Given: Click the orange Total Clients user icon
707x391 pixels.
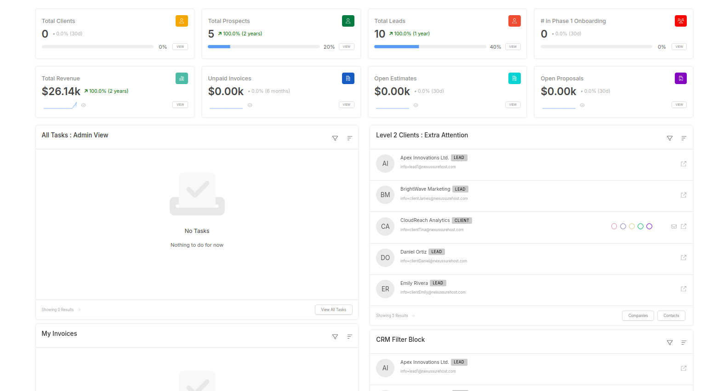Looking at the screenshot, I should point(182,21).
